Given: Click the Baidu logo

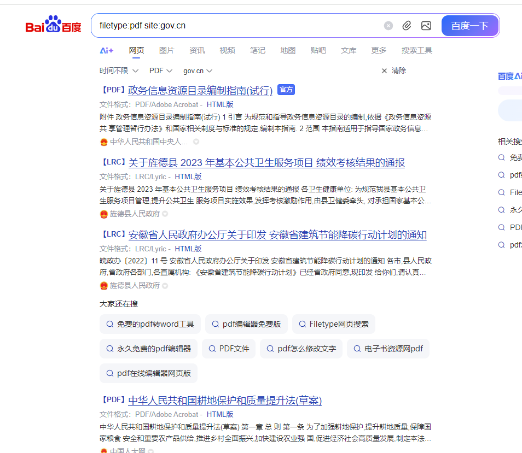Looking at the screenshot, I should [53, 24].
